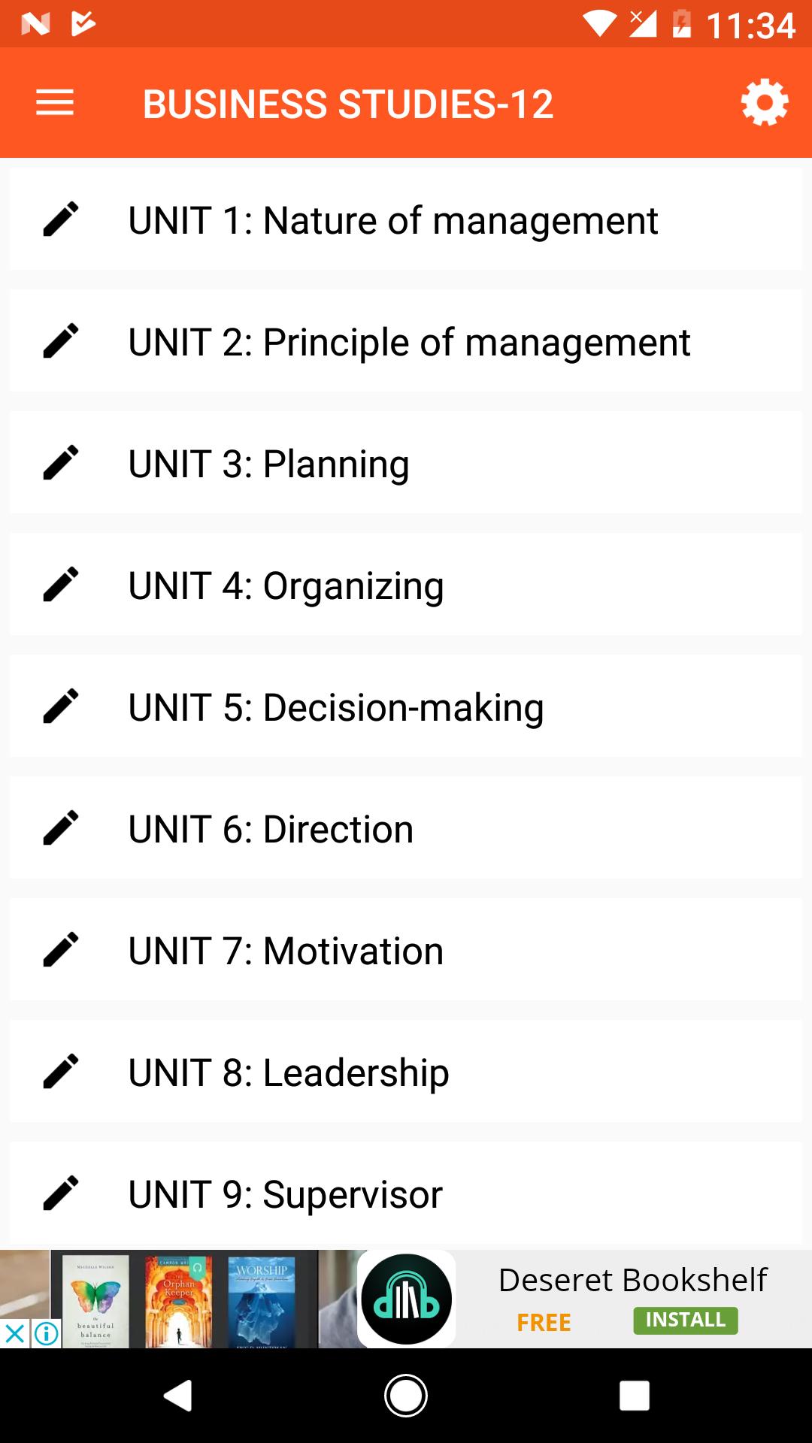Open UNIT 8: Leadership
This screenshot has height=1443, width=812.
(289, 1073)
